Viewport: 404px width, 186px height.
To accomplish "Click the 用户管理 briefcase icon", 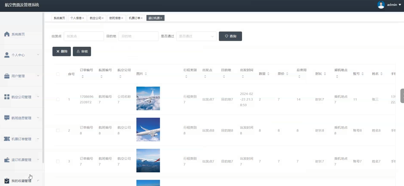I will coord(7,76).
